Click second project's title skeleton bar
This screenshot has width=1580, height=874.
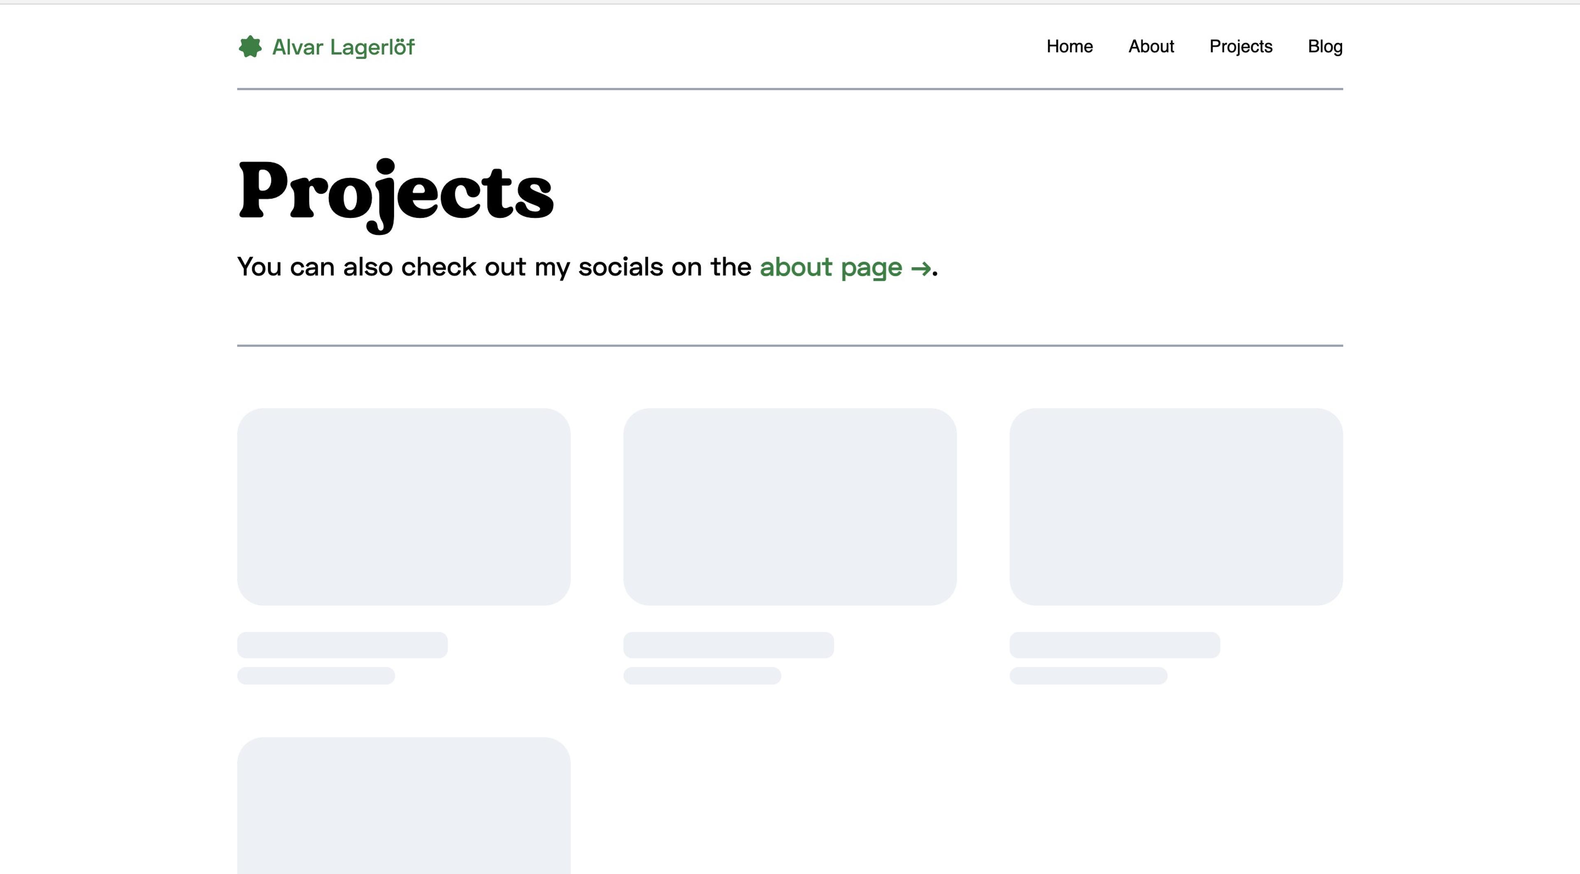(728, 645)
